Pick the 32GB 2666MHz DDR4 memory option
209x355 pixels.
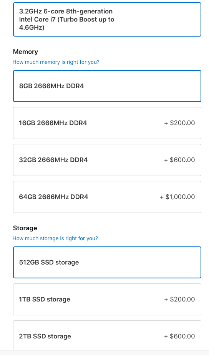tap(107, 160)
